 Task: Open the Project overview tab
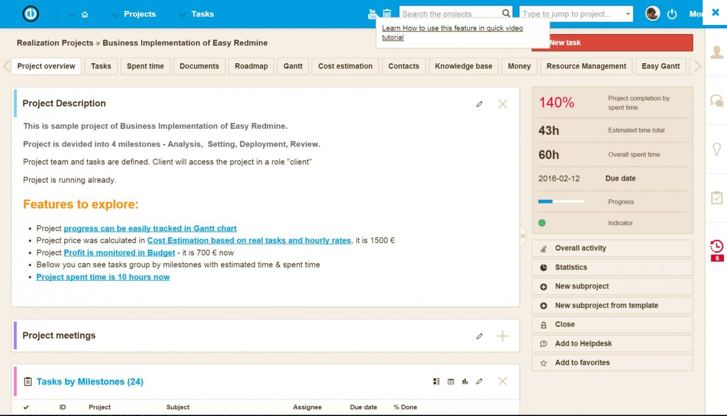46,66
